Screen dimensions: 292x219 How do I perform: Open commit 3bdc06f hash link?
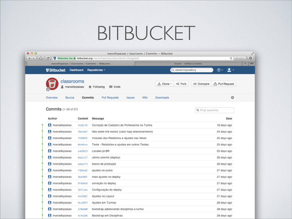click(x=82, y=177)
